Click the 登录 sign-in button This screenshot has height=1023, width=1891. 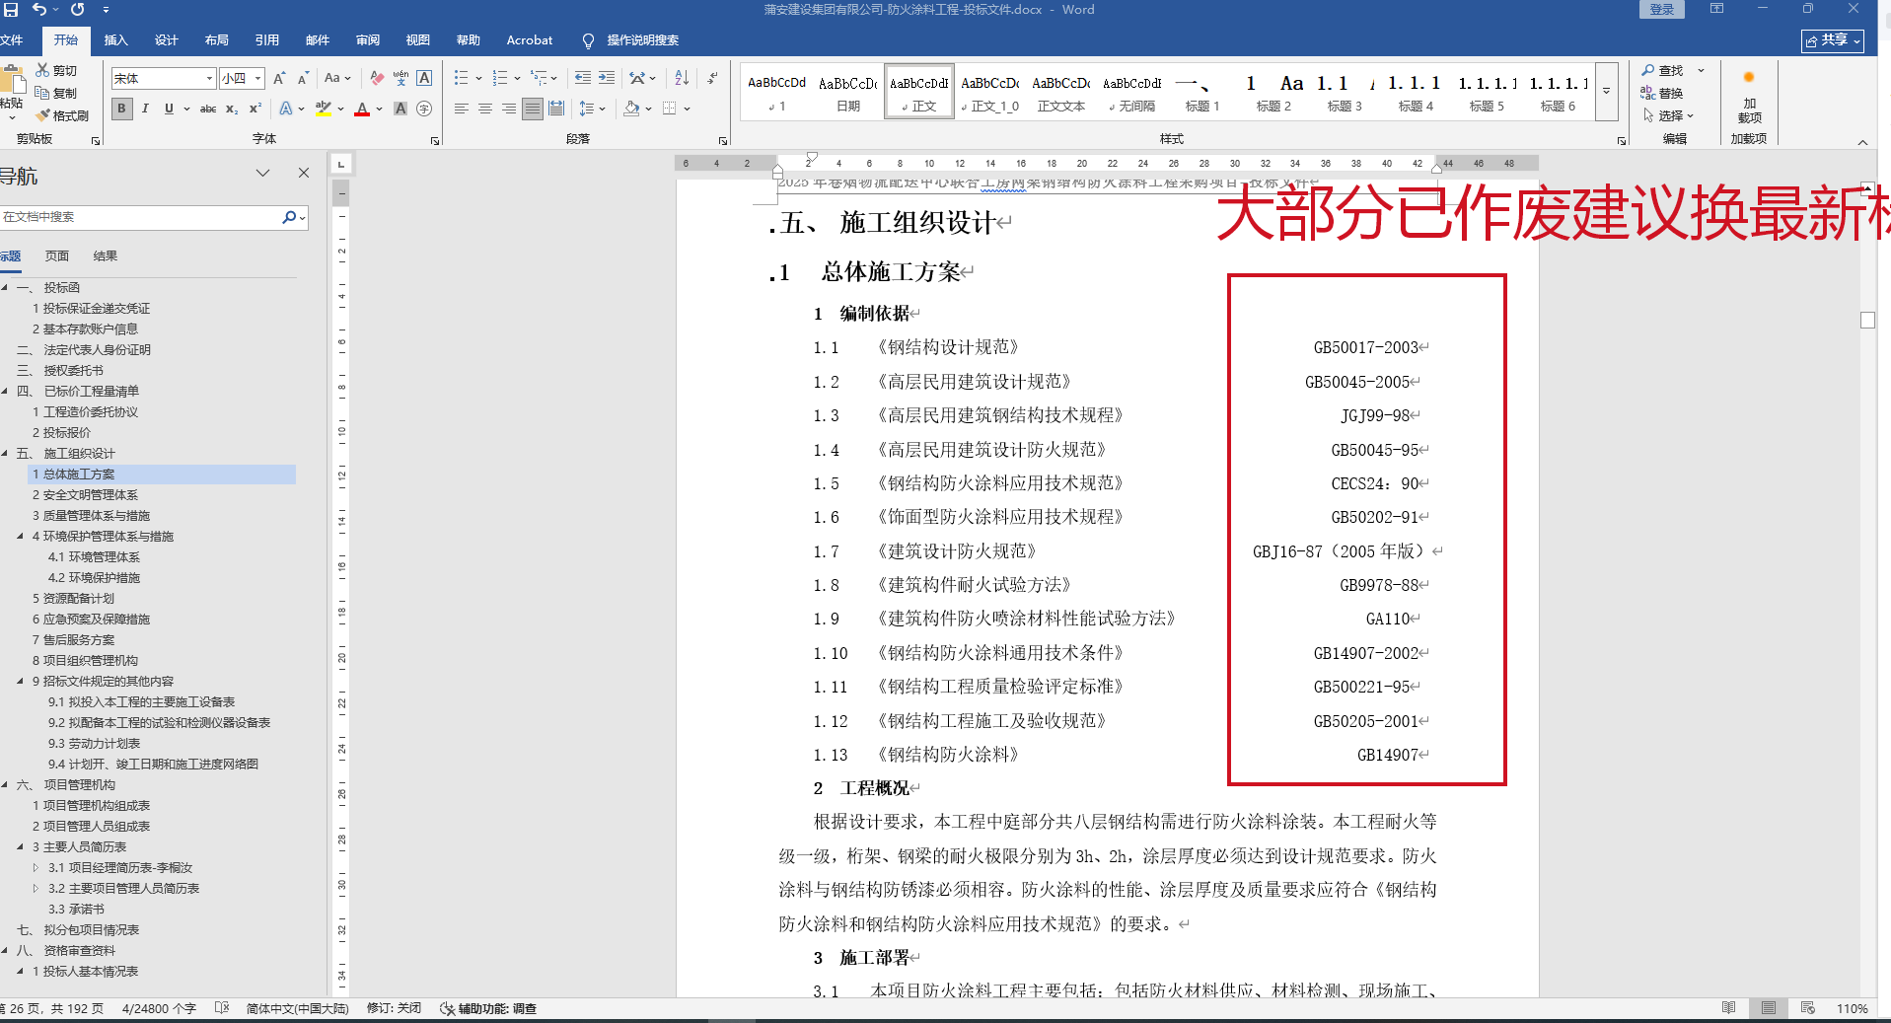(1662, 10)
